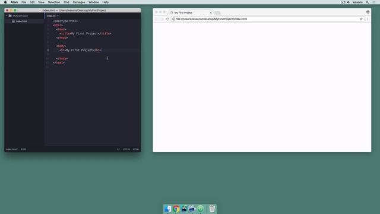Click the green zoom button of Atom window
Screen dimensions: 380x214
pyautogui.click(x=15, y=11)
